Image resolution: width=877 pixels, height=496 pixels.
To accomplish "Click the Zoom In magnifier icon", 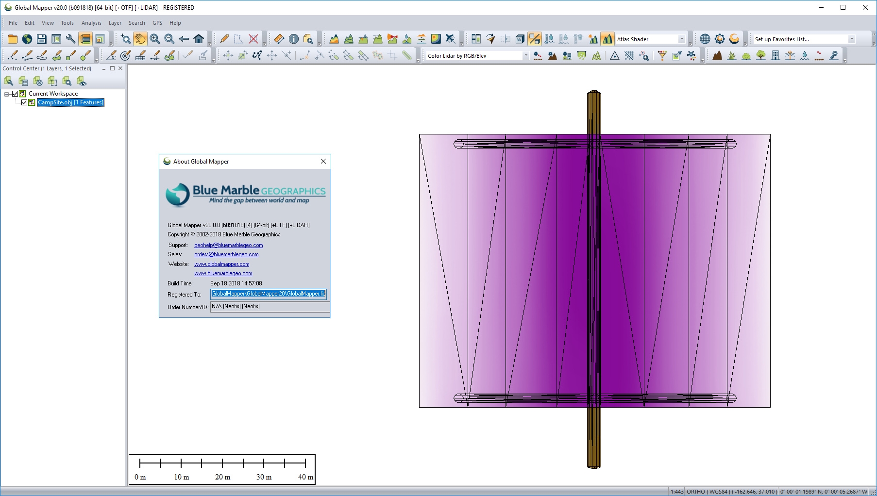I will [155, 39].
